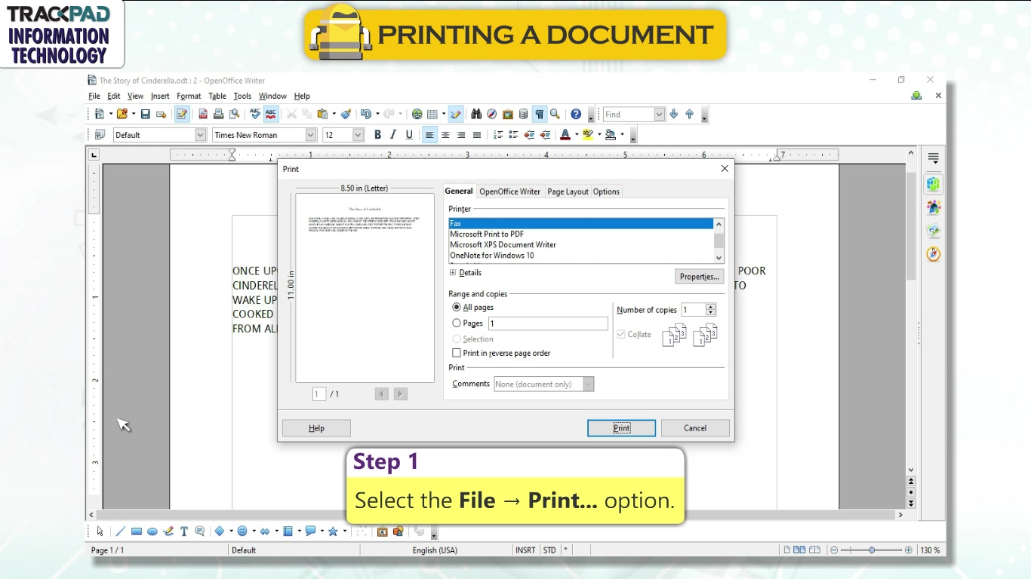
Task: Open the Basic Shapes dropdown arrow
Action: pyautogui.click(x=232, y=532)
